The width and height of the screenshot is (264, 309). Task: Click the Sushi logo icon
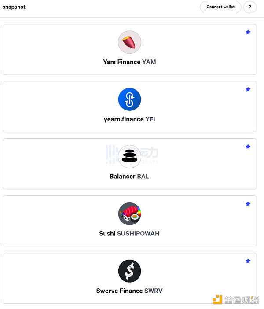[x=129, y=214]
